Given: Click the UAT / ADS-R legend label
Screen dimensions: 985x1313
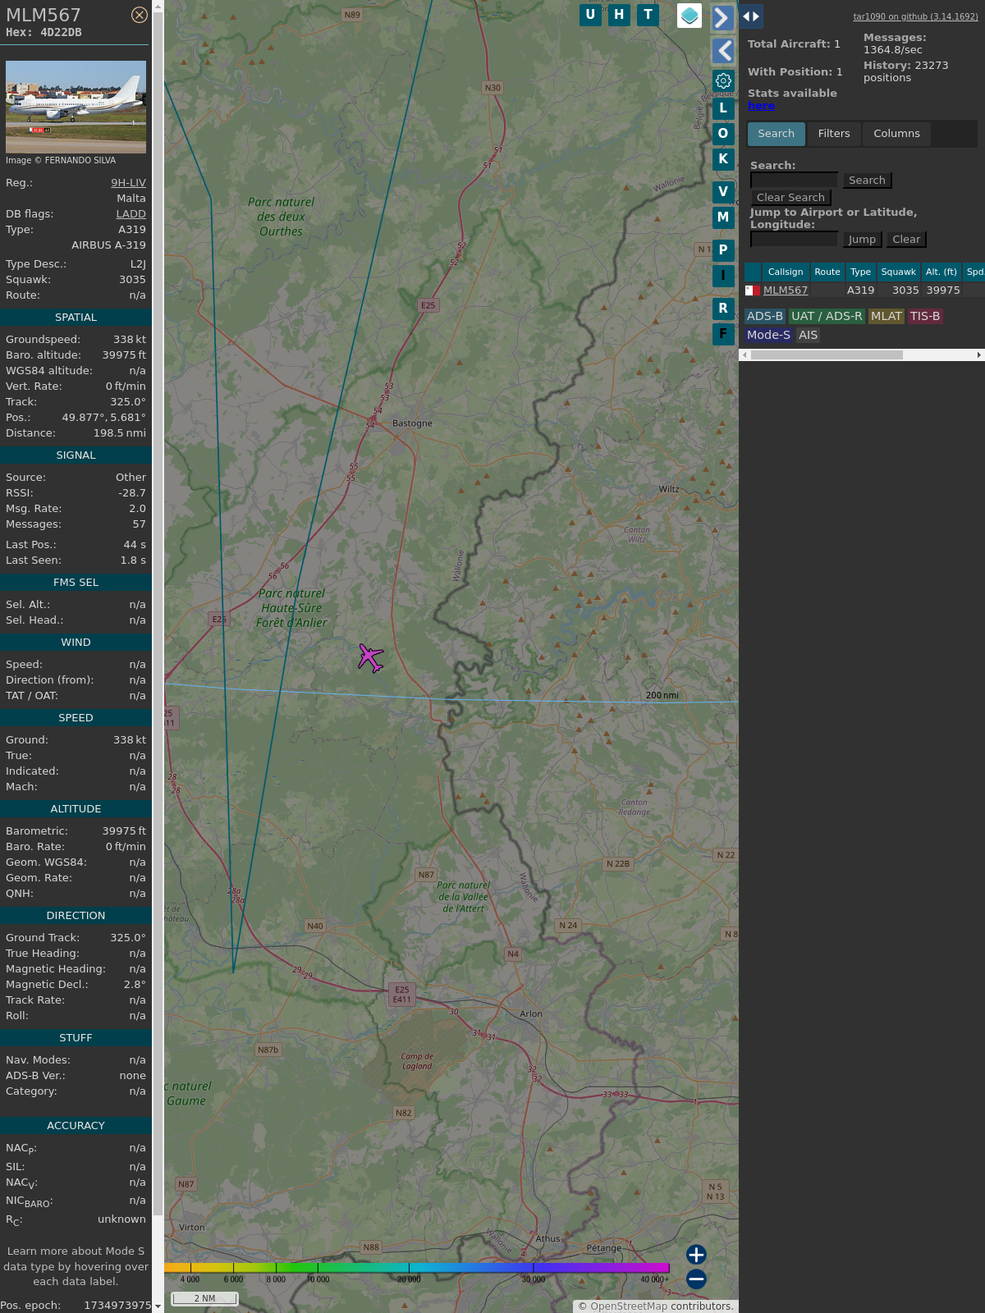Looking at the screenshot, I should (827, 316).
